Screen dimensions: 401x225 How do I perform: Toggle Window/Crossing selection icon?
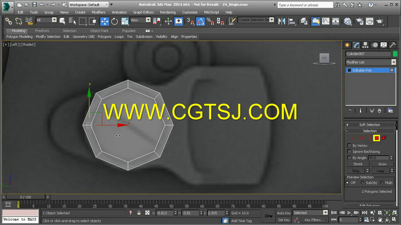(92, 21)
